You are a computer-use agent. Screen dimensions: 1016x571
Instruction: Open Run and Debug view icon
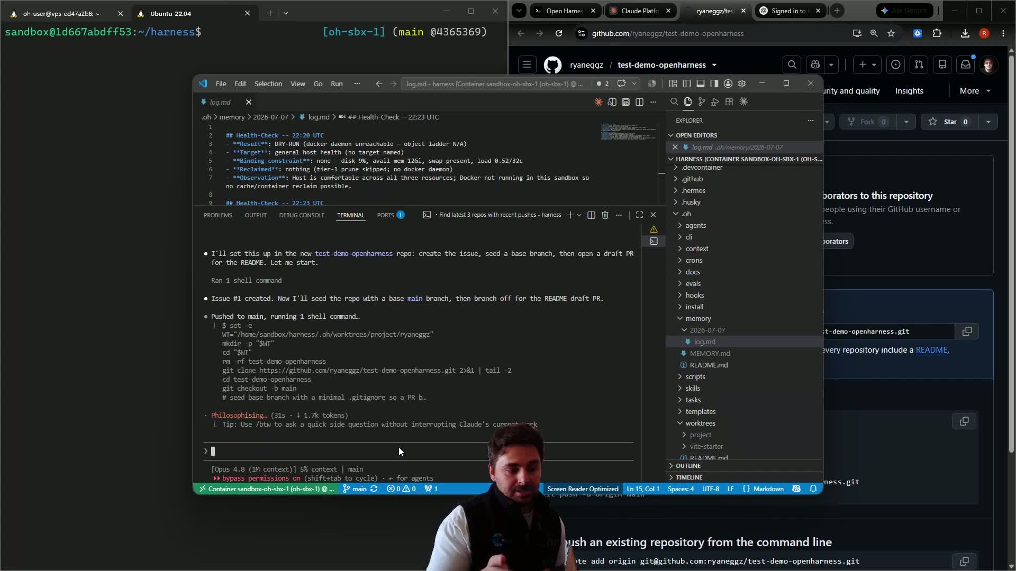(x=715, y=102)
